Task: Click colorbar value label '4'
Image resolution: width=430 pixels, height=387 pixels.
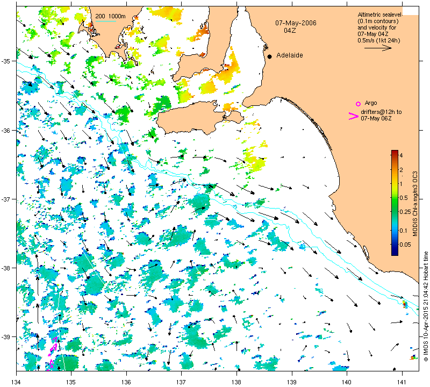Action: pos(401,155)
